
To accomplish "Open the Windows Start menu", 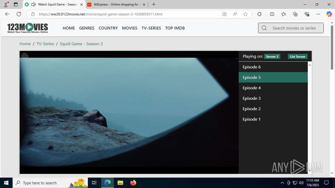I will point(6,183).
